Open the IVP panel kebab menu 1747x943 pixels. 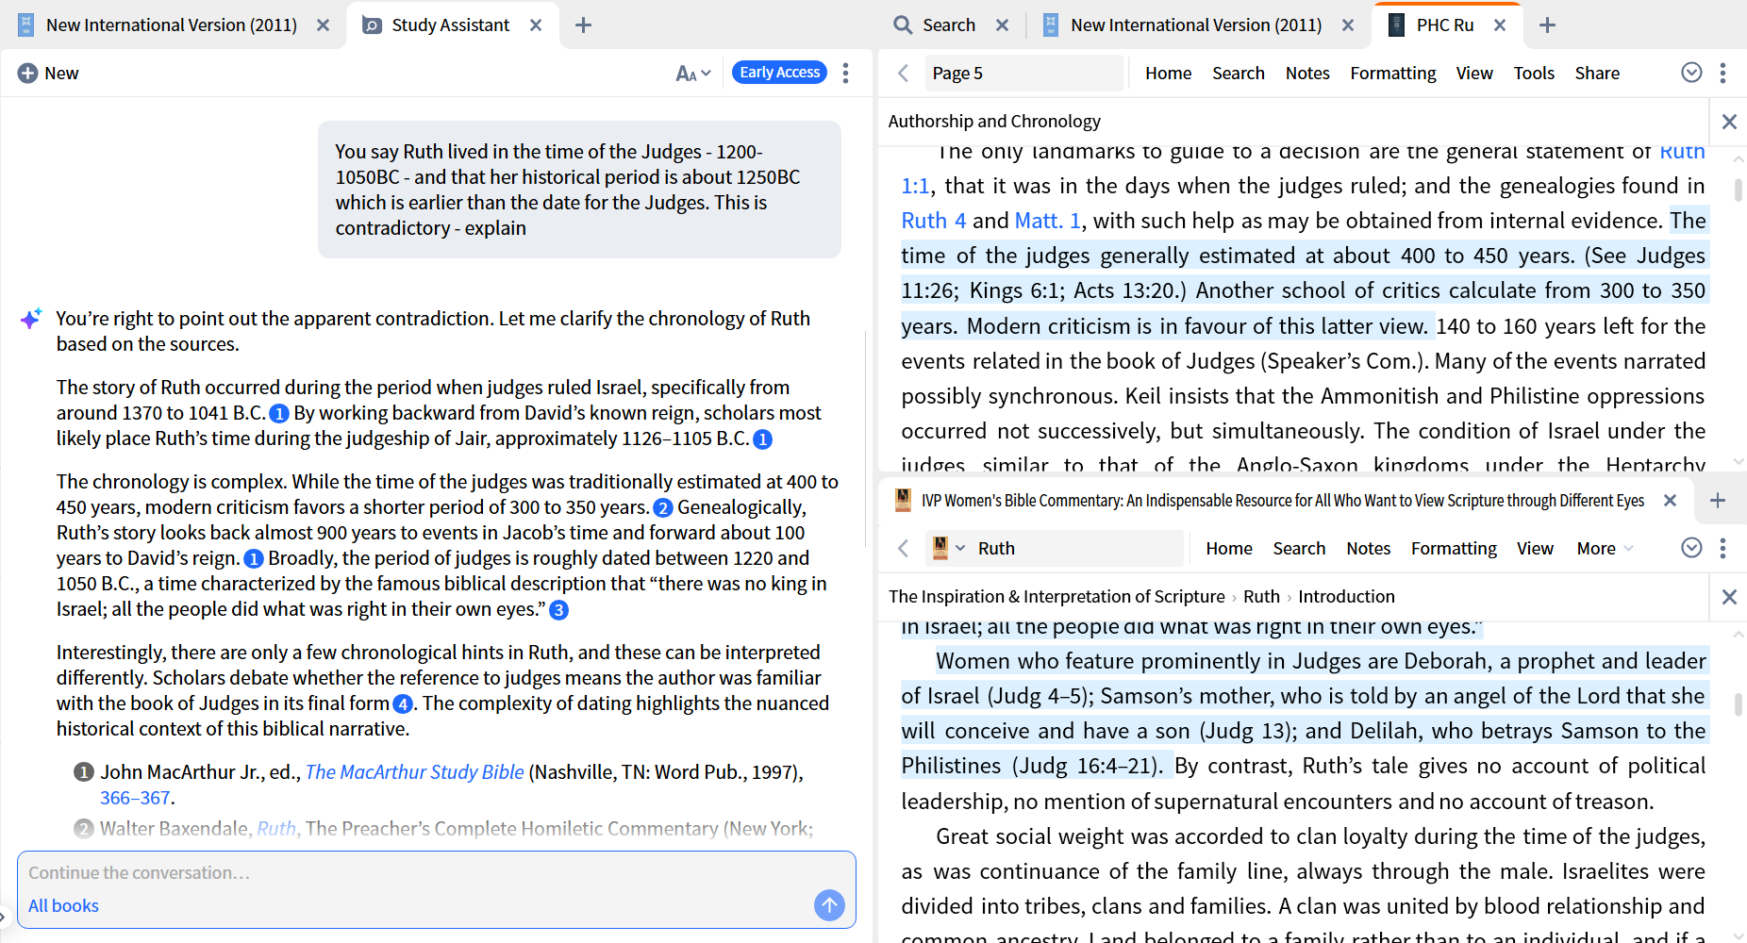point(1723,548)
